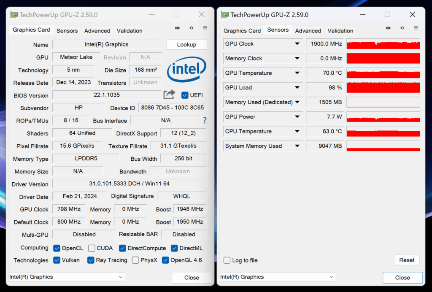Click the BIOS Version 22.1.1035 field
432x292 pixels.
click(107, 95)
